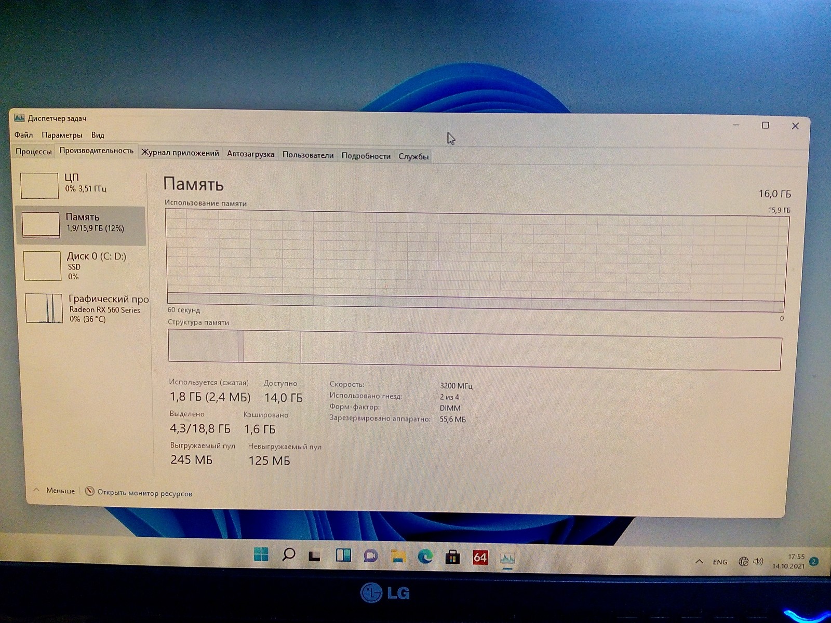Open the notification count badge
Image resolution: width=831 pixels, height=623 pixels.
point(814,562)
